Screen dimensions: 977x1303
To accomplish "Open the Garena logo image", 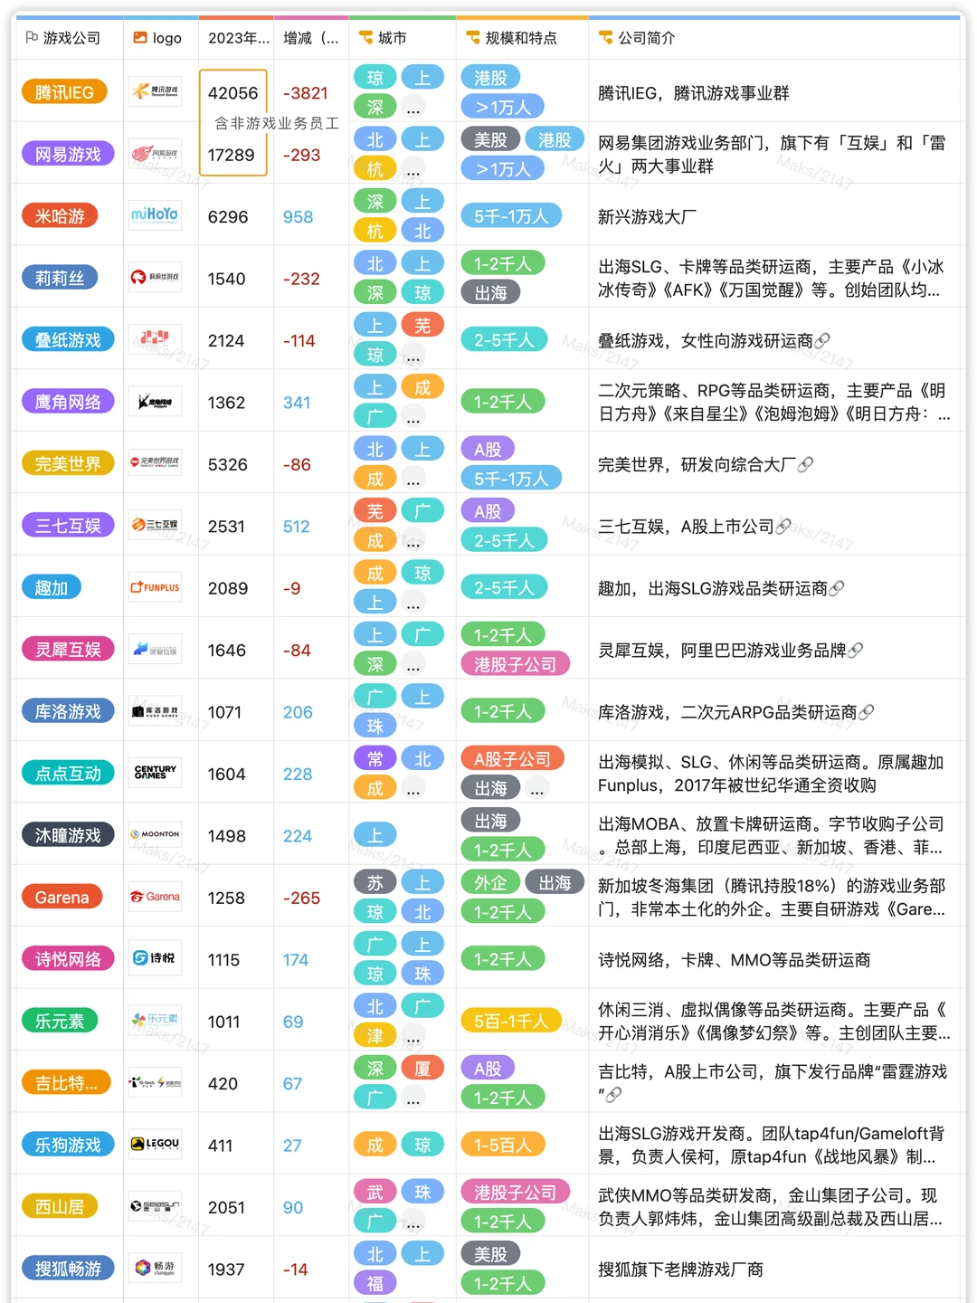I will coord(155,897).
